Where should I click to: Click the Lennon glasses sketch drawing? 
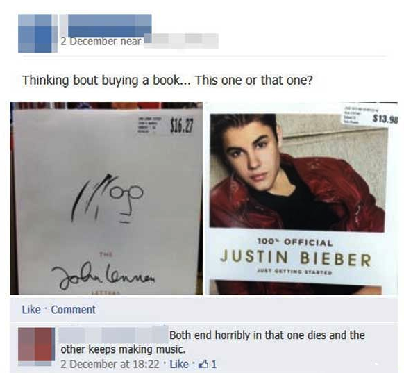(107, 199)
